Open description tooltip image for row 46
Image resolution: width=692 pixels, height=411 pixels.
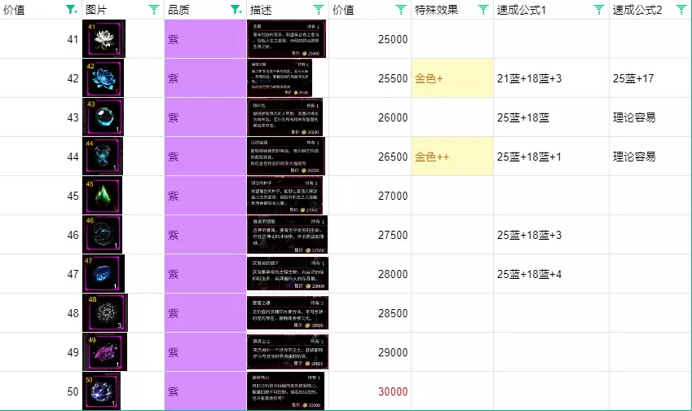click(287, 234)
